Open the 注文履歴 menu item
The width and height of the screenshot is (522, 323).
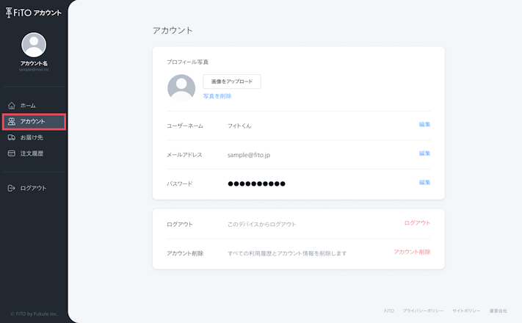click(34, 153)
